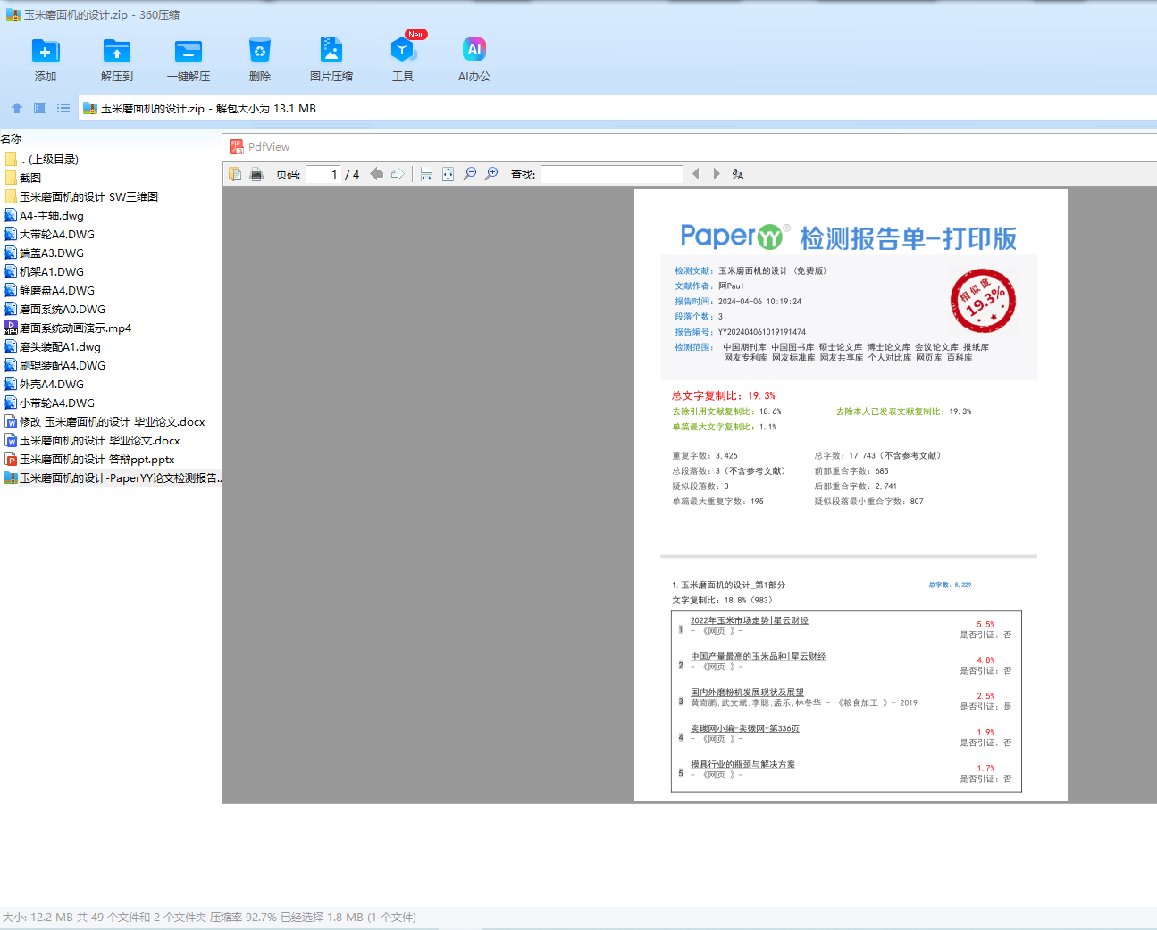Click the 一键解压 one-click extract icon
Screen dimensions: 1157x930
click(x=189, y=51)
